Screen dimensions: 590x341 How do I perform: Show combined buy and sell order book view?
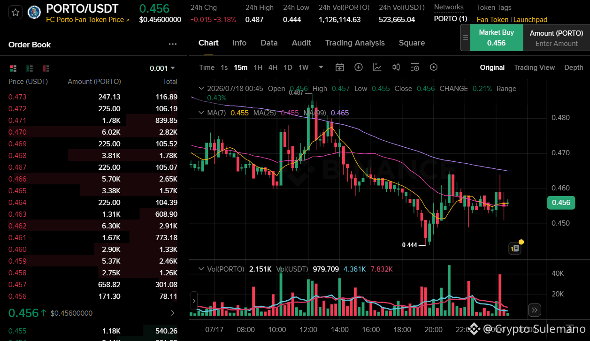point(13,68)
